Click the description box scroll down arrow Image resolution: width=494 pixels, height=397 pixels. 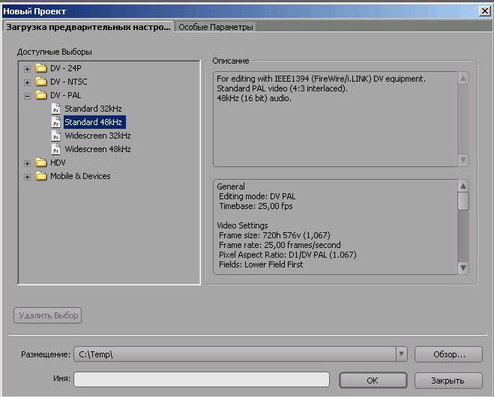coord(463,160)
